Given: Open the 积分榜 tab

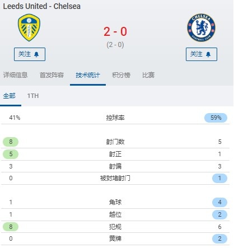Looking at the screenshot, I should coord(121,75).
